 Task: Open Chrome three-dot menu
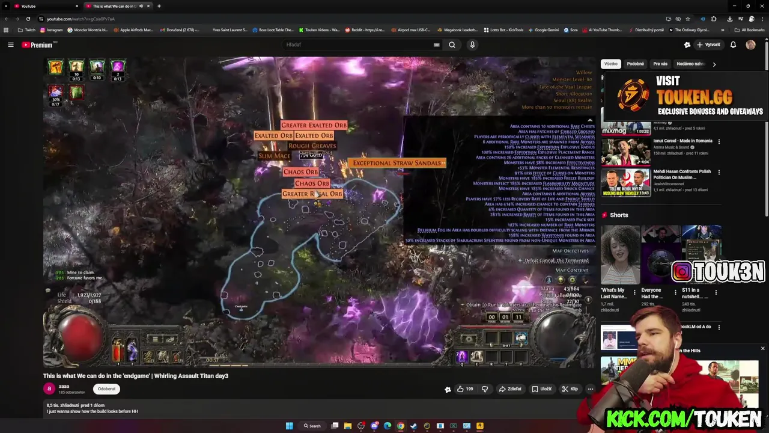(x=762, y=19)
